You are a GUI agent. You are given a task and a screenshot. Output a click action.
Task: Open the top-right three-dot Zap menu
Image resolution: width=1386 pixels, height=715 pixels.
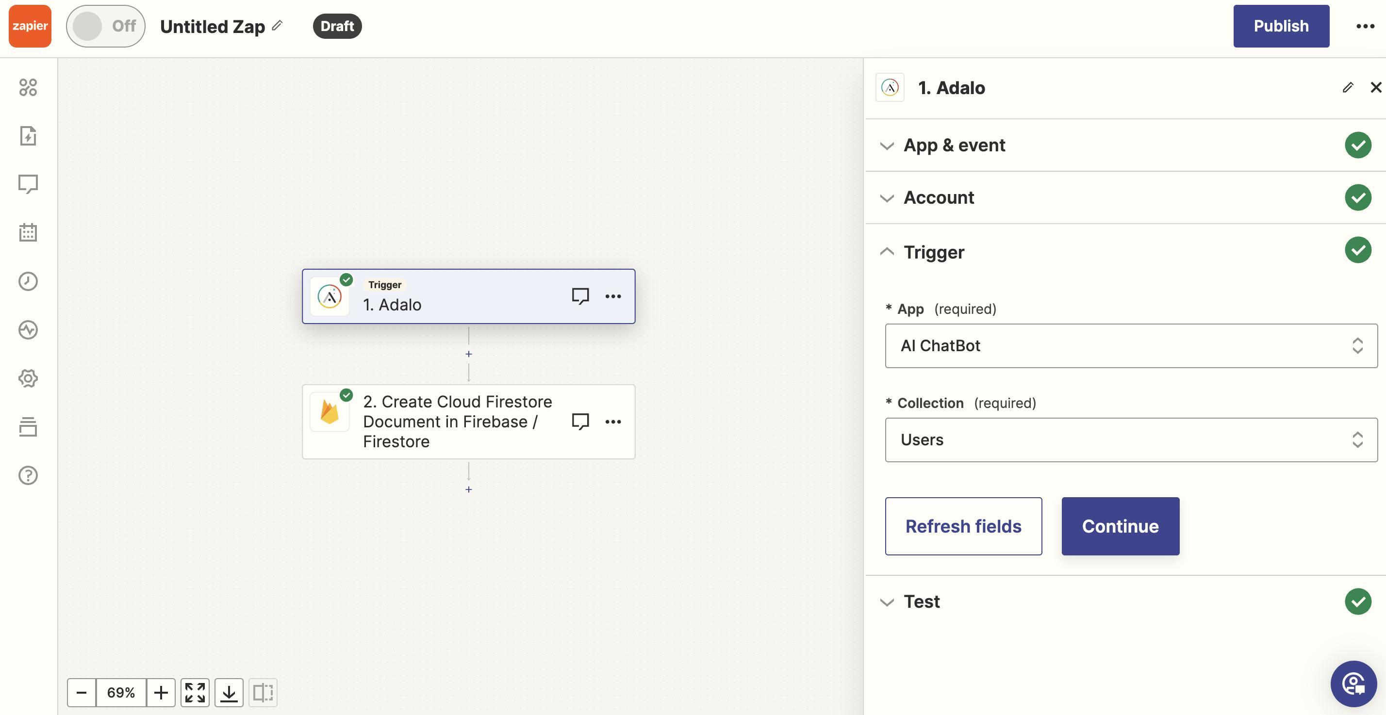tap(1365, 26)
